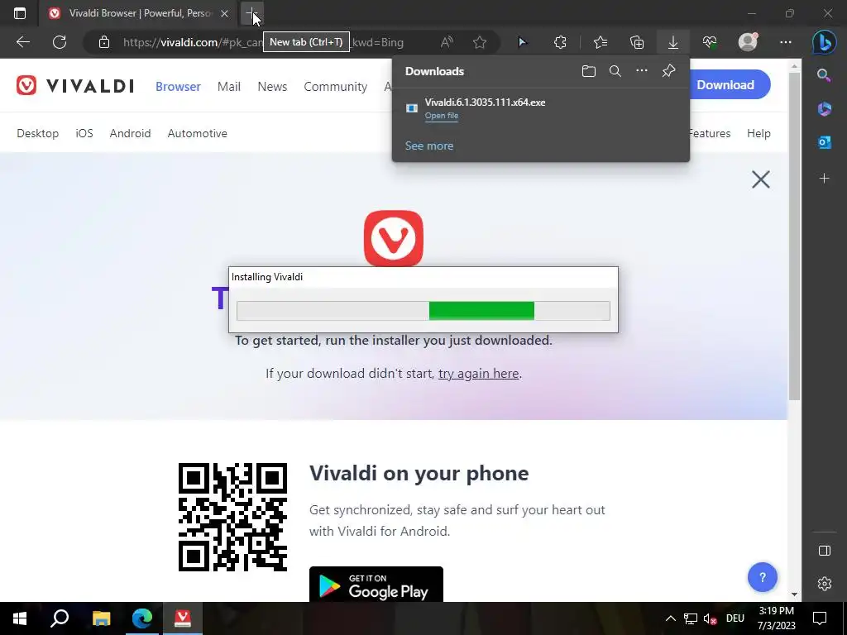This screenshot has height=635, width=847.
Task: Open the blue help question mark button
Action: tap(762, 577)
